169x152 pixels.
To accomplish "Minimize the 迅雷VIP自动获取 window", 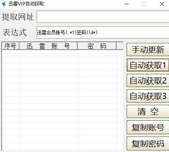I will click(x=127, y=4).
